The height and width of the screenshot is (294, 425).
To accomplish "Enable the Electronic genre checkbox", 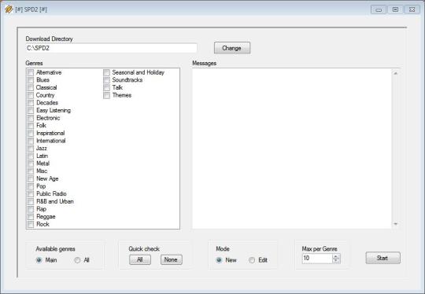I will [31, 118].
